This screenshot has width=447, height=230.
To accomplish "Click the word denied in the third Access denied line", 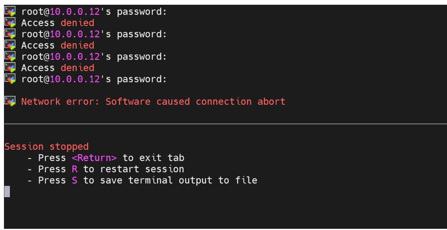I will (78, 68).
